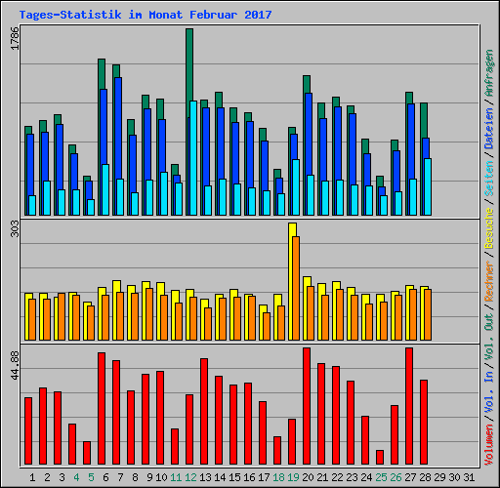Click day label 23 on x-axis

[x=352, y=477]
